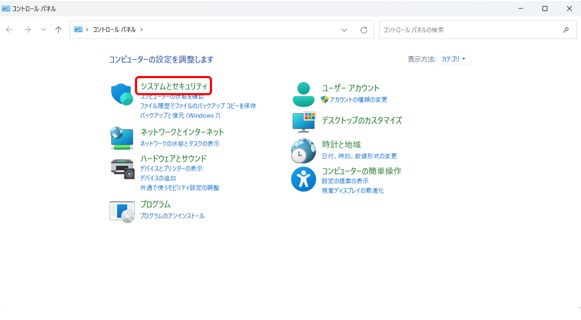This screenshot has height=320, width=581.
Task: Minimize the Control Panel window
Action: [x=520, y=9]
